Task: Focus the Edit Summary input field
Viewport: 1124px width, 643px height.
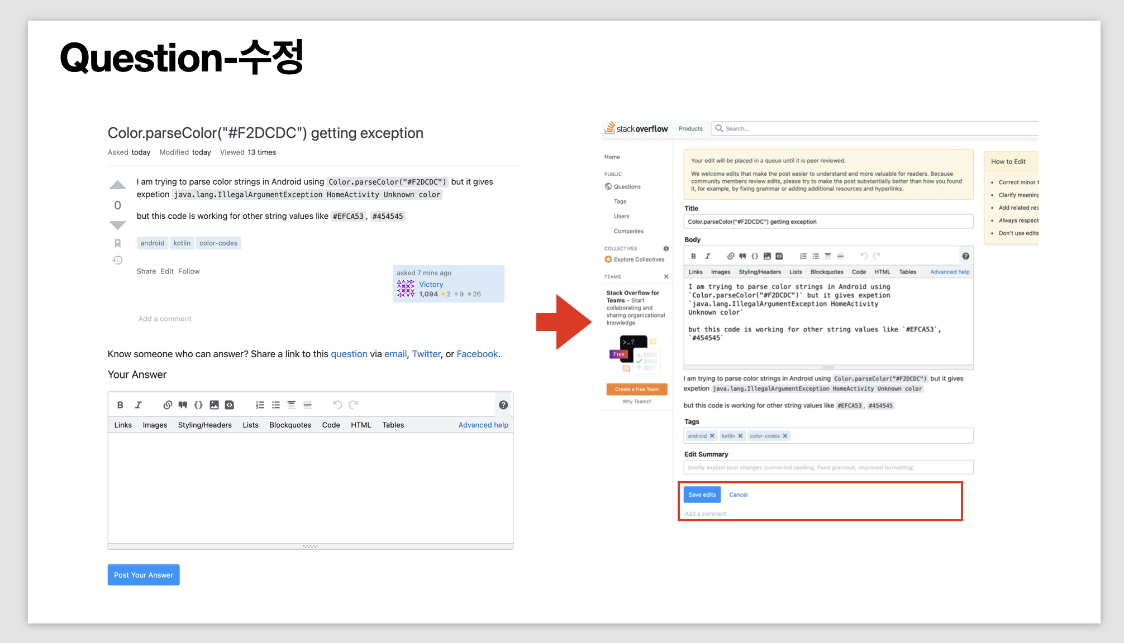Action: [x=828, y=467]
